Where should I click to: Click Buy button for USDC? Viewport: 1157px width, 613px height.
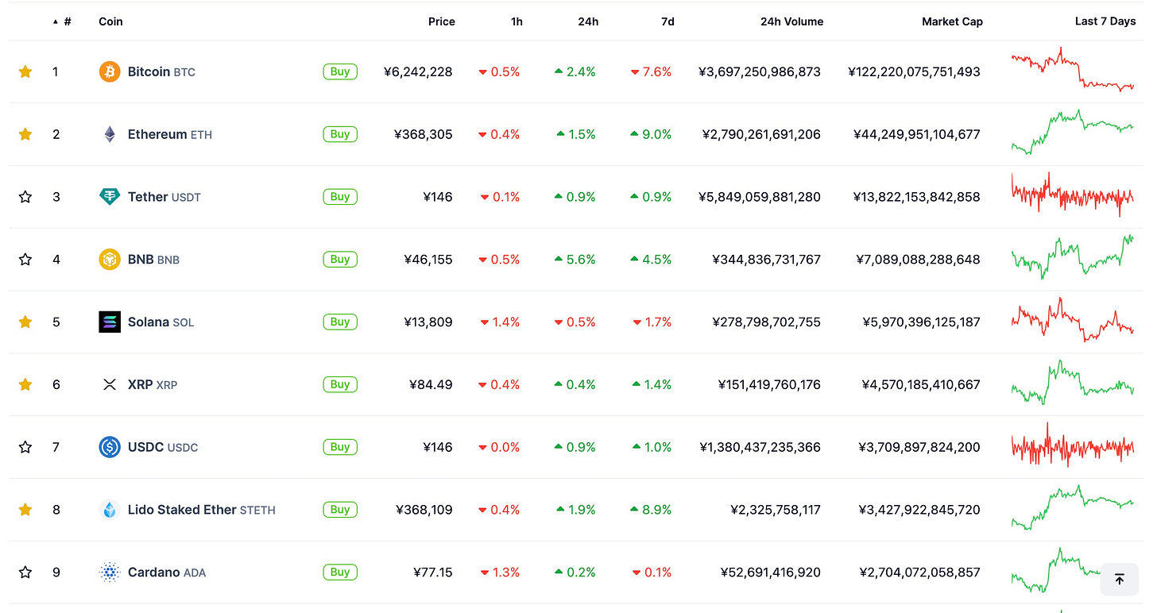340,447
